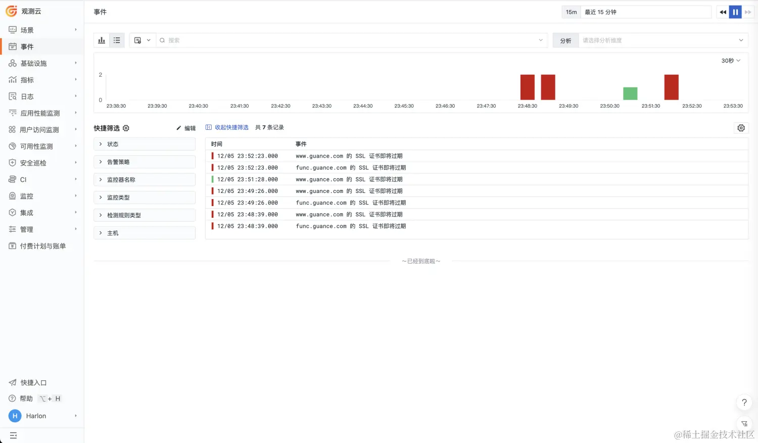758x443 pixels.
Task: Click the 可用性监测 icon
Action: tap(13, 146)
